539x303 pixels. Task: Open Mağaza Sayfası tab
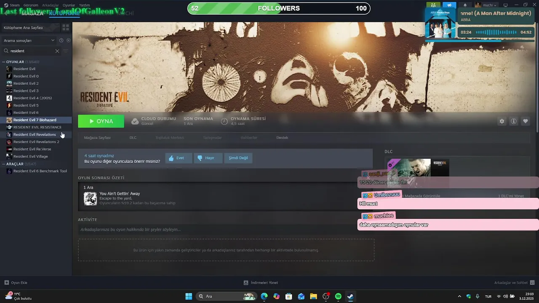[x=97, y=138]
